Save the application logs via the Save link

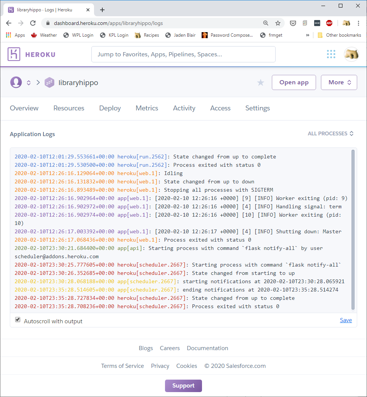pyautogui.click(x=346, y=320)
